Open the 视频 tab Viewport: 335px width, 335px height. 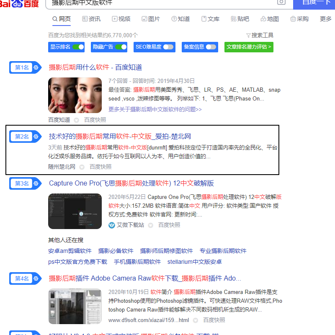pos(121,19)
